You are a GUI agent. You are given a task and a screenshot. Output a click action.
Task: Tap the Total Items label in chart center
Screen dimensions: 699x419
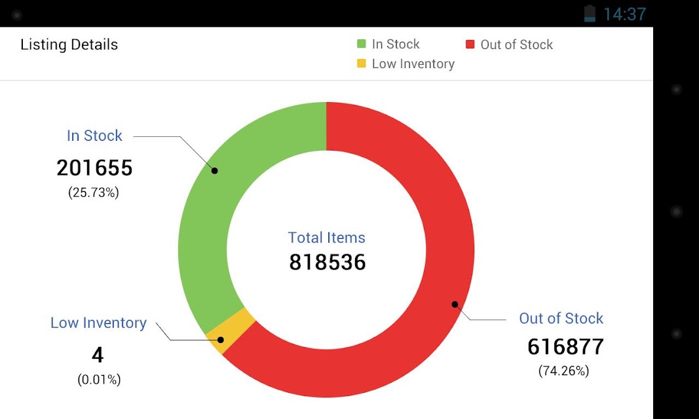click(326, 238)
